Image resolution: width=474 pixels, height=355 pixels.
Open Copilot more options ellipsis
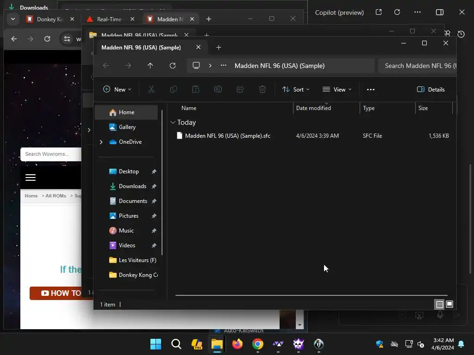(x=418, y=12)
